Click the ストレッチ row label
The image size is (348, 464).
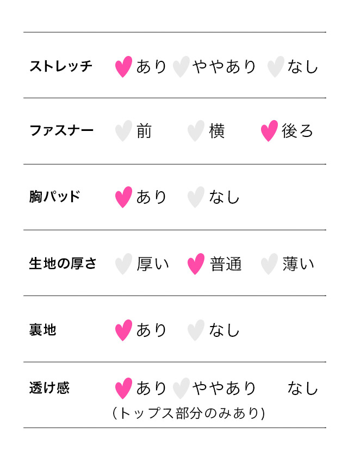[x=61, y=66]
